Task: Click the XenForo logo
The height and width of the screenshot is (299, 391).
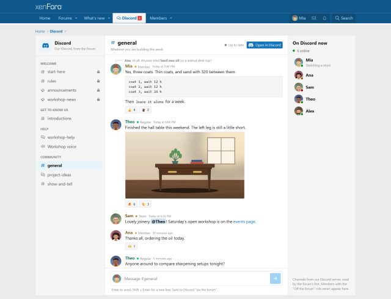Action: [x=48, y=7]
